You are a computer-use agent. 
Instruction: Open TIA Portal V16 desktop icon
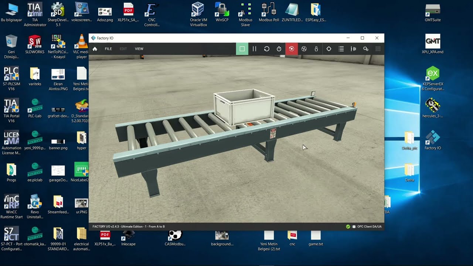11,111
